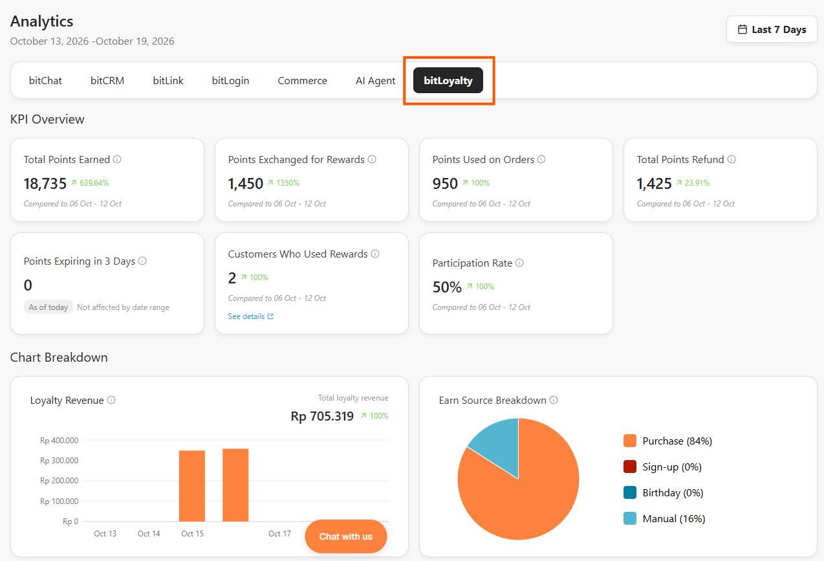Click the Chart Breakdown heading
The width and height of the screenshot is (824, 561).
tap(59, 357)
